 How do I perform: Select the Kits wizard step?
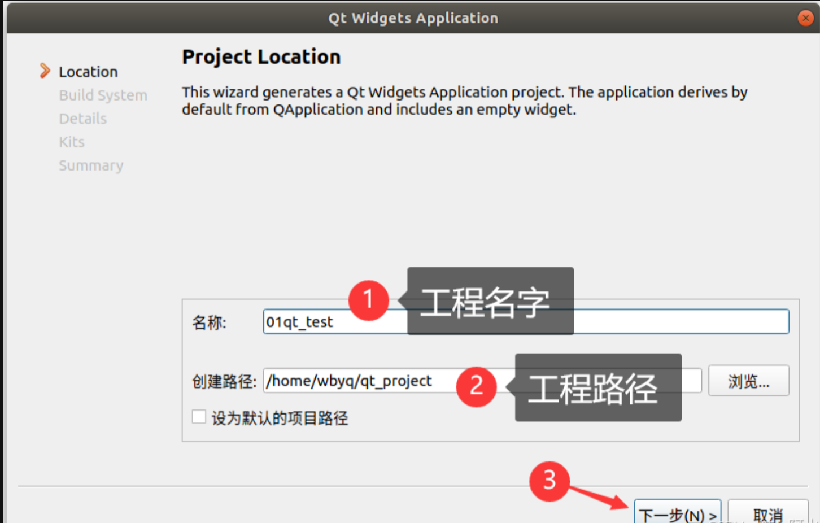click(72, 142)
